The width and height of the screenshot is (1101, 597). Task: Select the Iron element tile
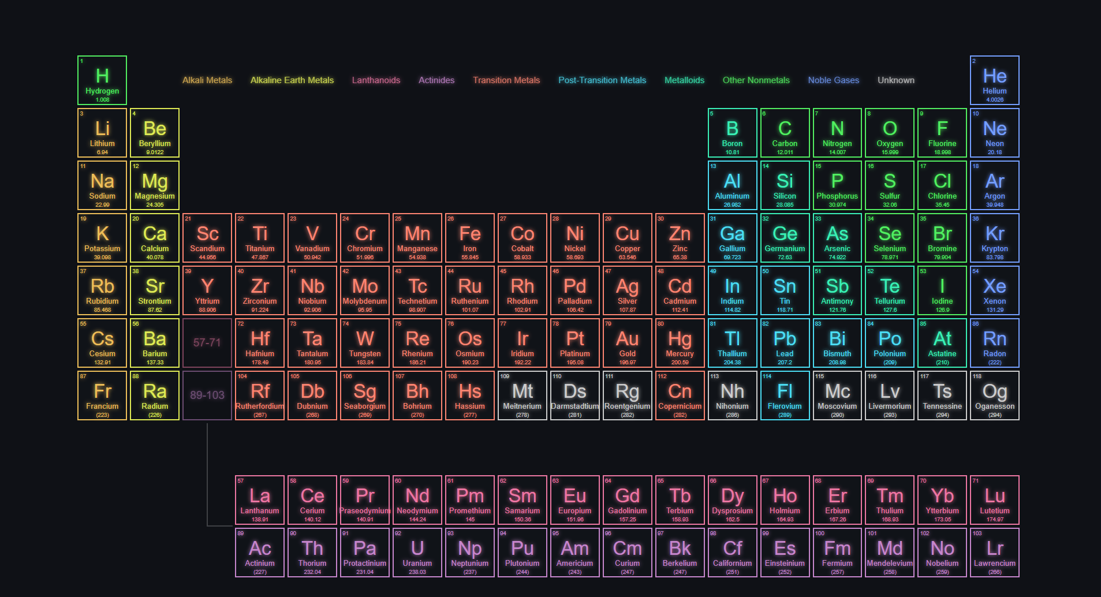(470, 238)
